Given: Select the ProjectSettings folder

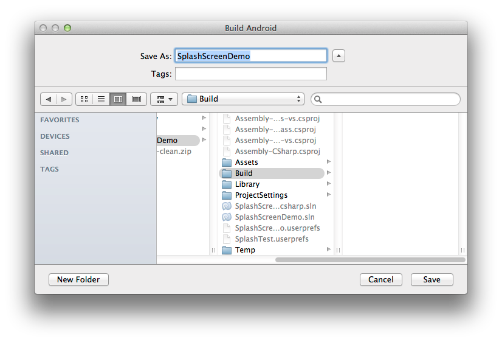Looking at the screenshot, I should pos(261,195).
